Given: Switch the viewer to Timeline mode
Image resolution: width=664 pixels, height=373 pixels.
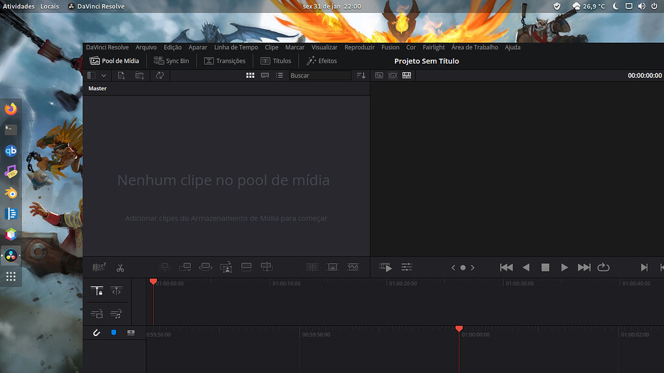Looking at the screenshot, I should 407,75.
